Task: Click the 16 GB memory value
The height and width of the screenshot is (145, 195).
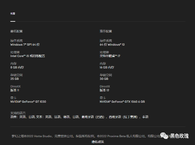Action: (x=107, y=67)
